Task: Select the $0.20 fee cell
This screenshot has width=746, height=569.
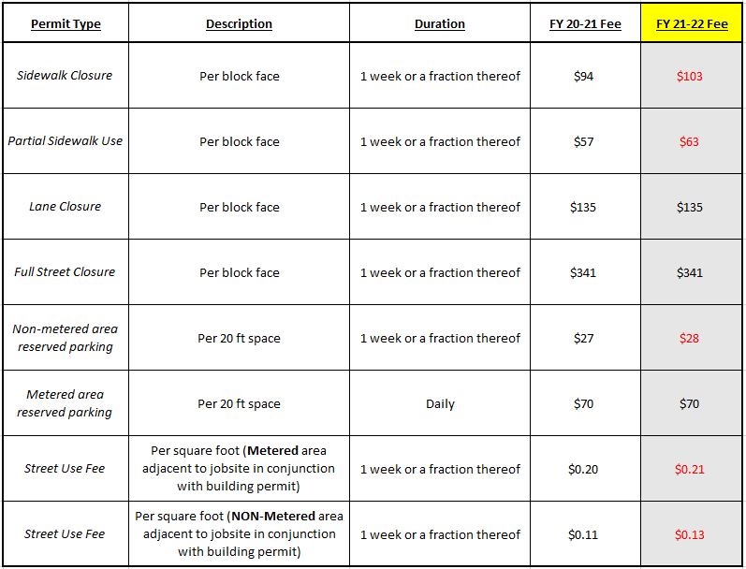Action: click(x=584, y=470)
